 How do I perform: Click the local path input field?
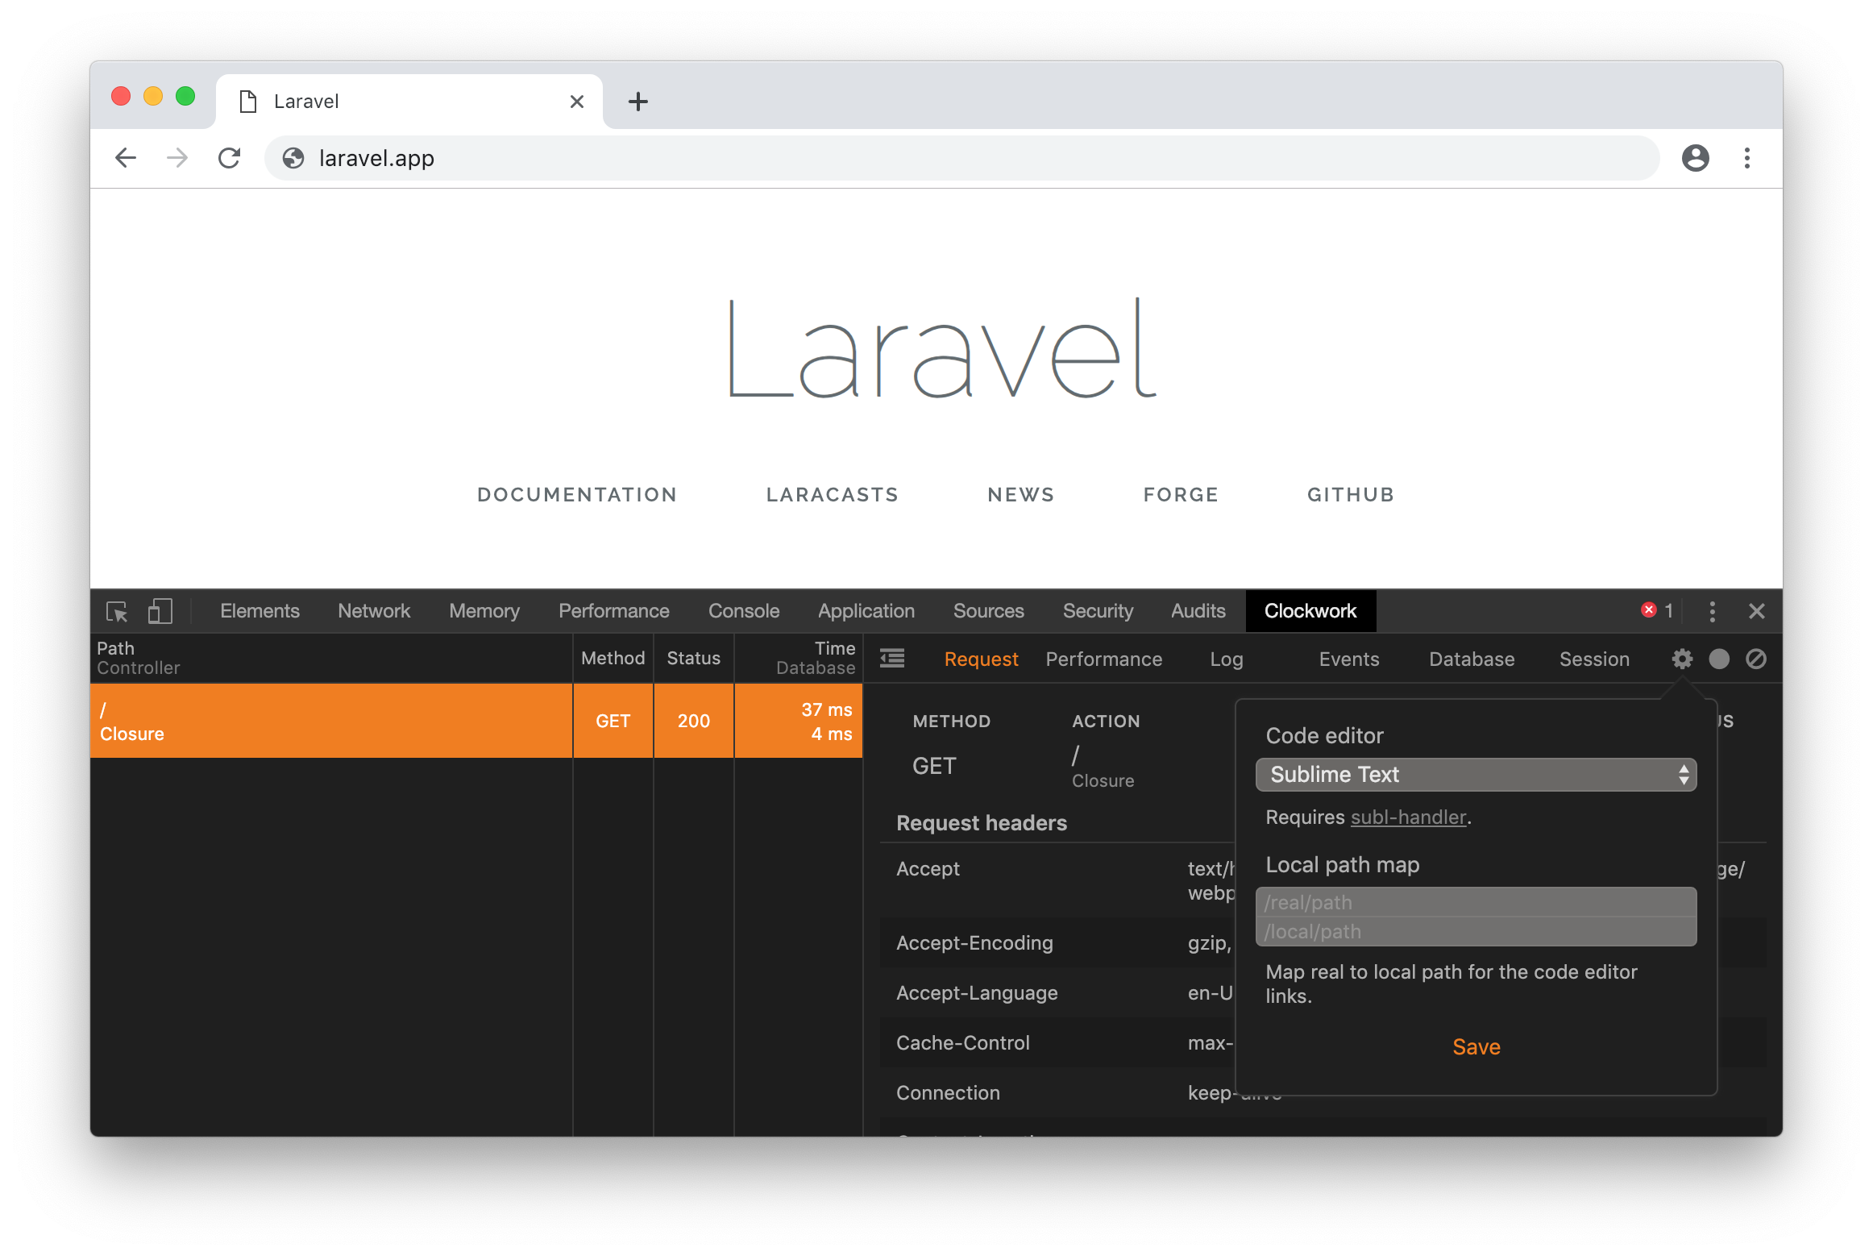(1475, 930)
